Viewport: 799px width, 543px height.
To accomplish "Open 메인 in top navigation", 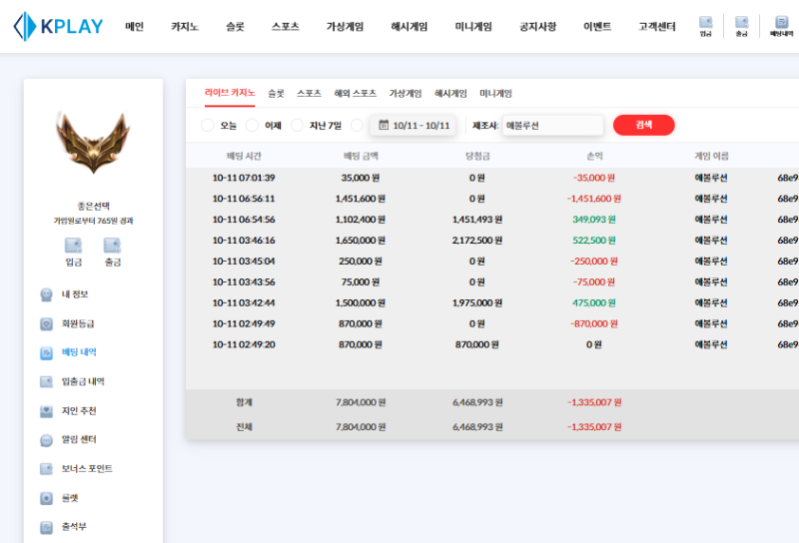I will [135, 27].
